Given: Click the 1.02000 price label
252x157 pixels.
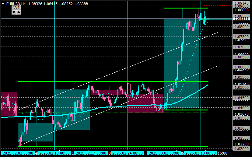Looking at the screenshot, I should pyautogui.click(x=242, y=149).
